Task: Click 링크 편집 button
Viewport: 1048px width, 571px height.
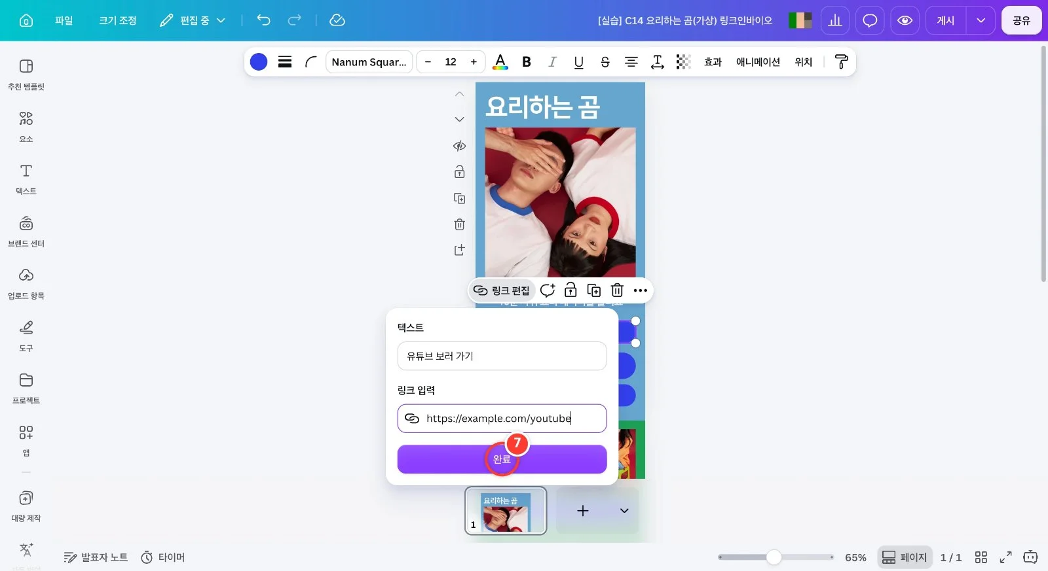Action: click(502, 290)
